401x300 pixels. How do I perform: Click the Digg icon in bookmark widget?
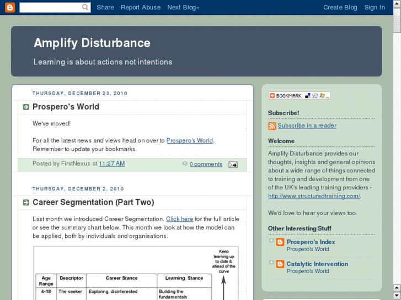pyautogui.click(x=315, y=96)
